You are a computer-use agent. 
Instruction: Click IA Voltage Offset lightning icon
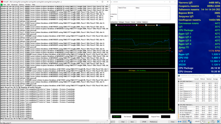[179, 115]
